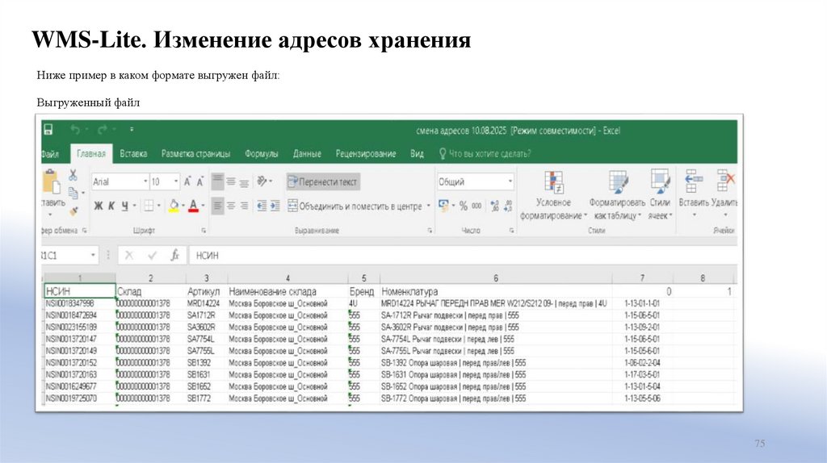The image size is (827, 463).
Task: Click Объединить и поместить в центре
Action: click(x=355, y=206)
